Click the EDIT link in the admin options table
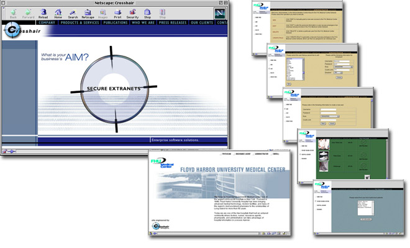 point(275,26)
